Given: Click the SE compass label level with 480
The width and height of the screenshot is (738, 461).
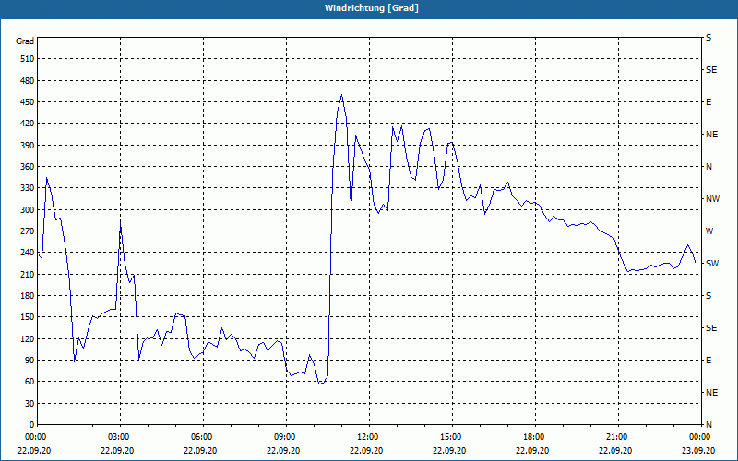Looking at the screenshot, I should pyautogui.click(x=711, y=70).
